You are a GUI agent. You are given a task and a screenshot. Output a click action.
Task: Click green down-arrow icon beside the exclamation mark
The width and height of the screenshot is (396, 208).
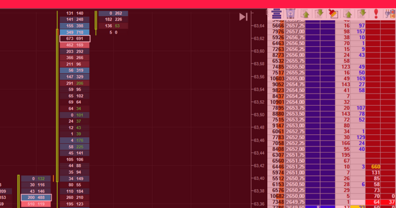coord(362,13)
